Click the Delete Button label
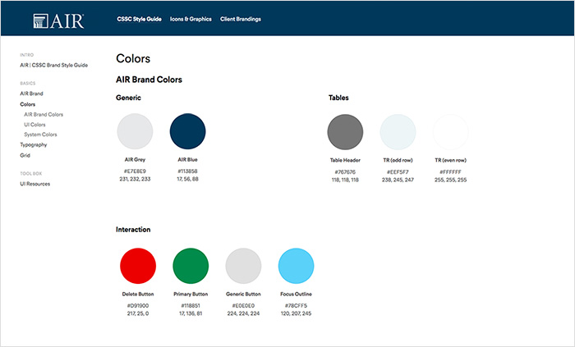This screenshot has width=575, height=347. [138, 294]
